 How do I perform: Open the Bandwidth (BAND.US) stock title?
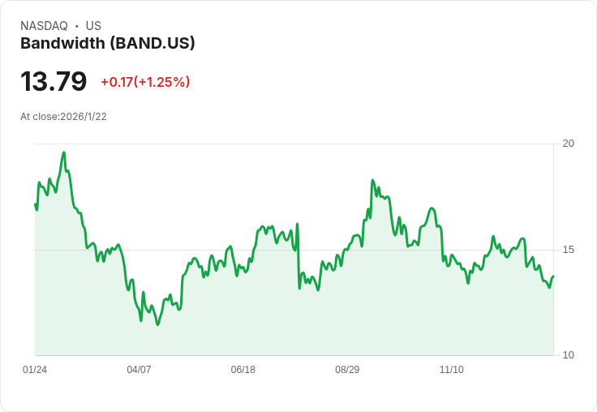[108, 44]
